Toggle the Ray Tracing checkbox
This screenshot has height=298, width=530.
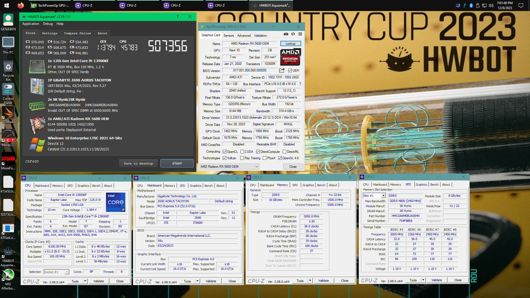click(x=242, y=158)
